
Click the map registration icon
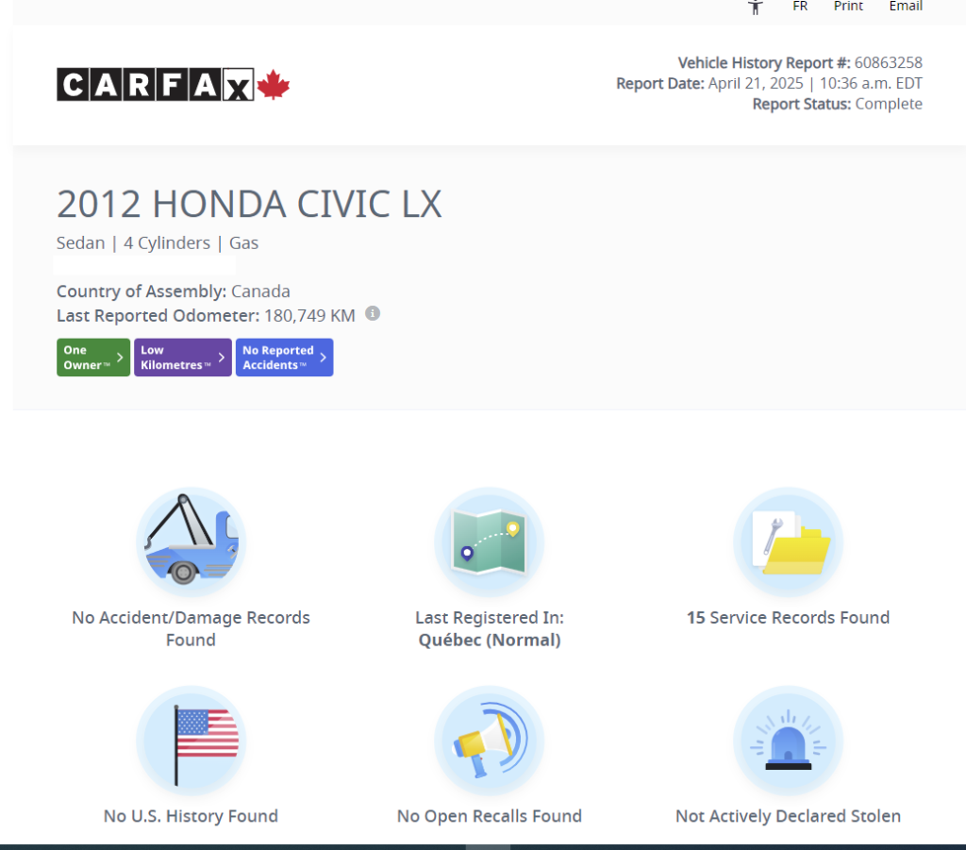pos(490,542)
